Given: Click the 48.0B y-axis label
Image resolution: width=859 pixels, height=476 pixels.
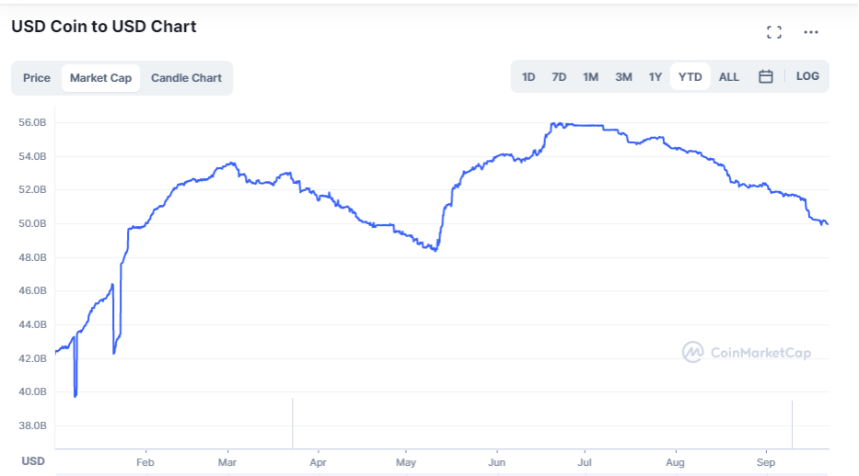Looking at the screenshot, I should coord(32,257).
